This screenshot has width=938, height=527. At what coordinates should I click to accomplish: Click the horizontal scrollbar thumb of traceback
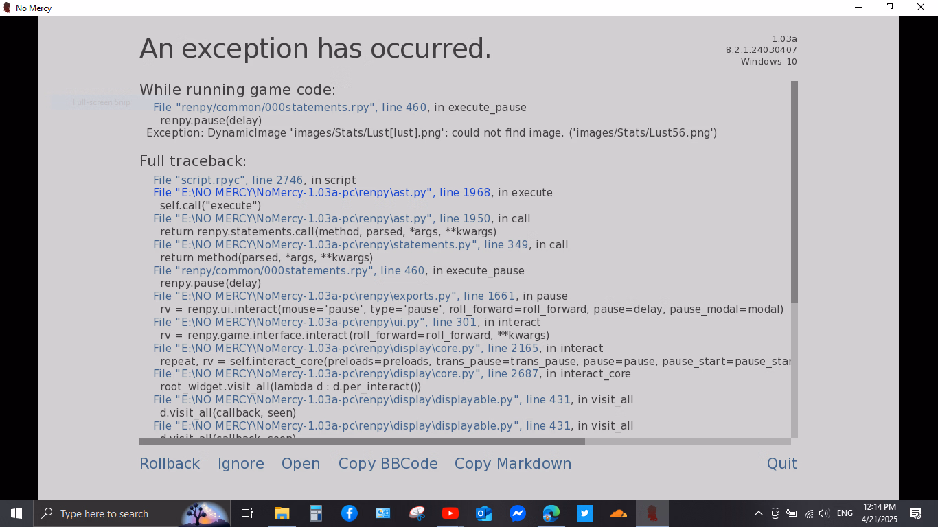point(362,441)
